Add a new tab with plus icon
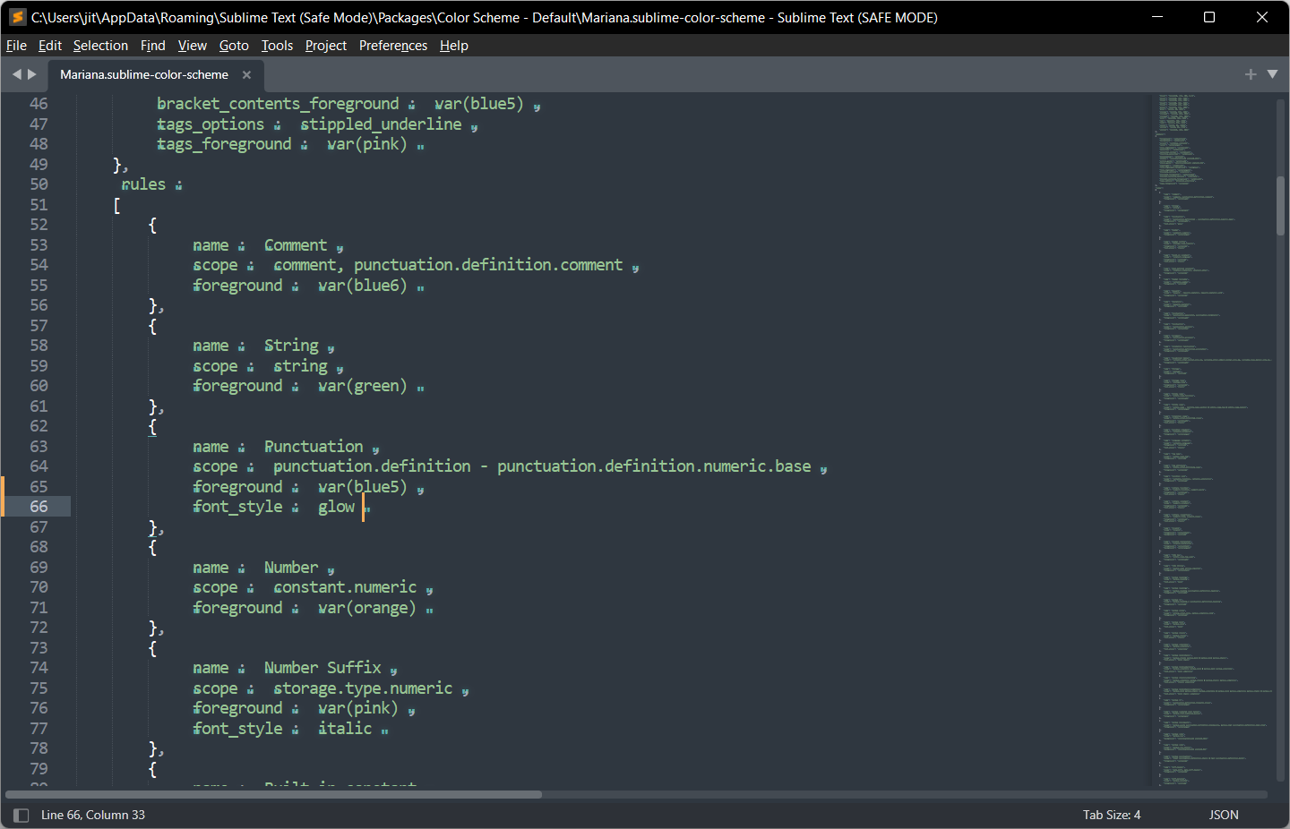The image size is (1290, 829). tap(1251, 74)
